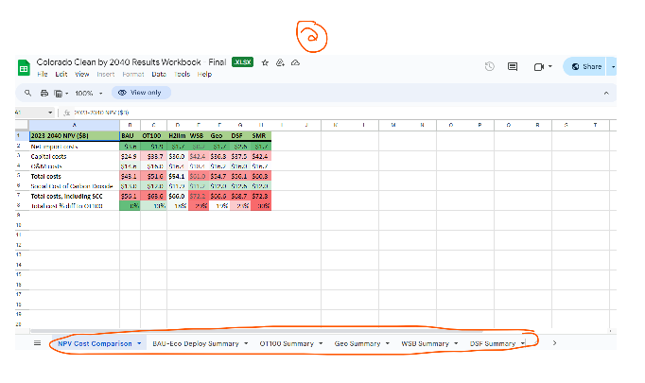Click the name box field
The width and height of the screenshot is (645, 383).
[34, 113]
